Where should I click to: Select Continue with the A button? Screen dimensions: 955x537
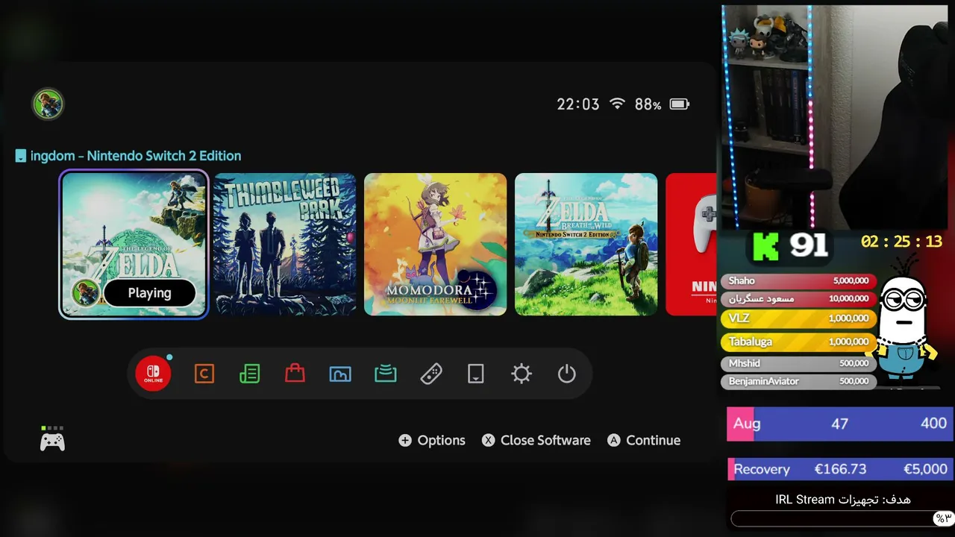point(644,440)
